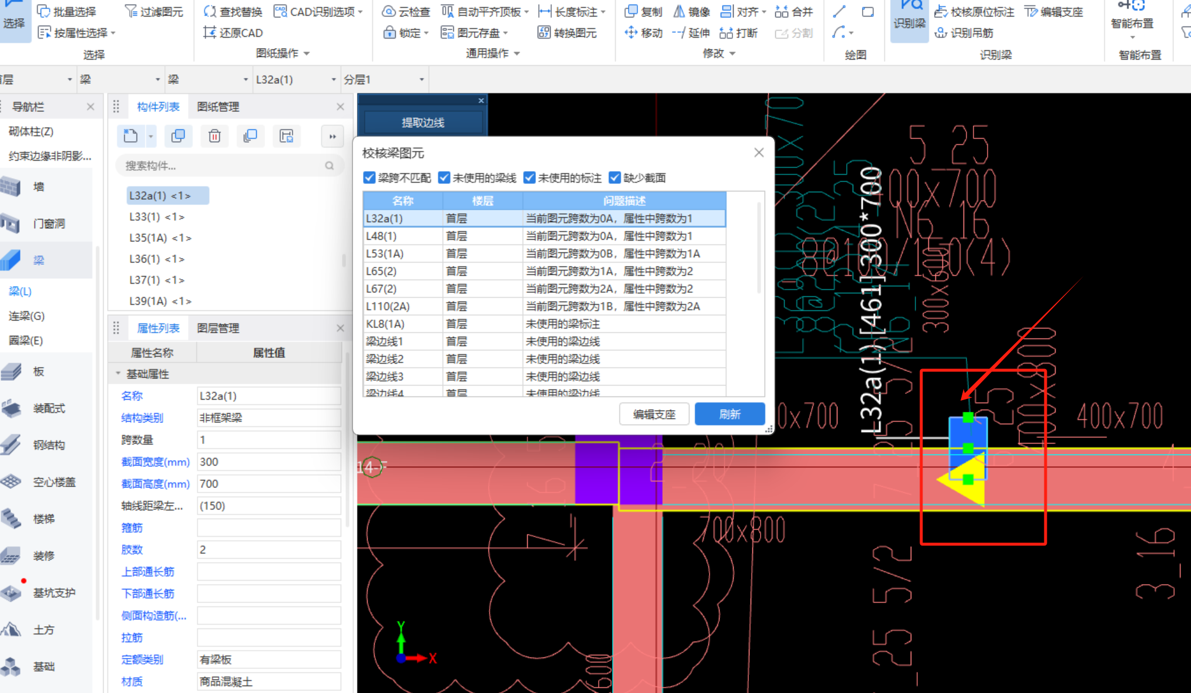This screenshot has width=1191, height=693.
Task: Switch to the 图层管理 tab
Action: click(218, 328)
